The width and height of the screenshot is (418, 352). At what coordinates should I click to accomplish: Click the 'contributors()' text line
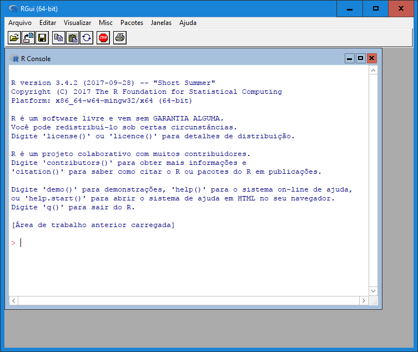[129, 163]
